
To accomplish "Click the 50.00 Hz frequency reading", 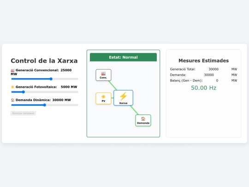I will click(204, 88).
